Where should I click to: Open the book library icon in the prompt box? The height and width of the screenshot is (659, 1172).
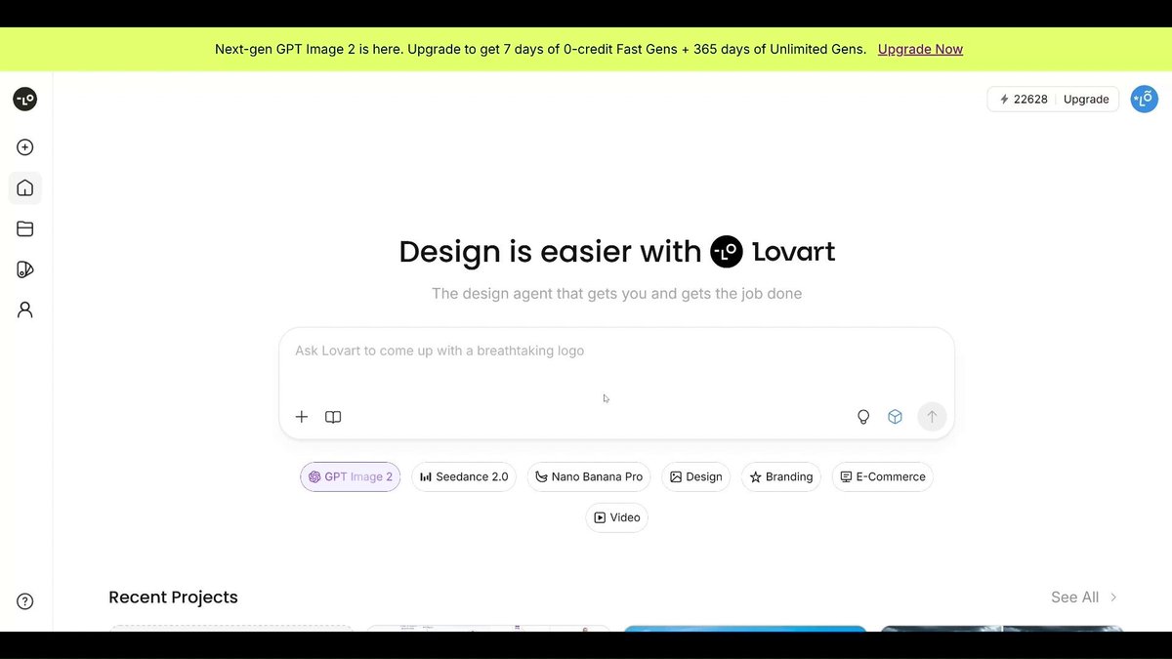coord(333,417)
